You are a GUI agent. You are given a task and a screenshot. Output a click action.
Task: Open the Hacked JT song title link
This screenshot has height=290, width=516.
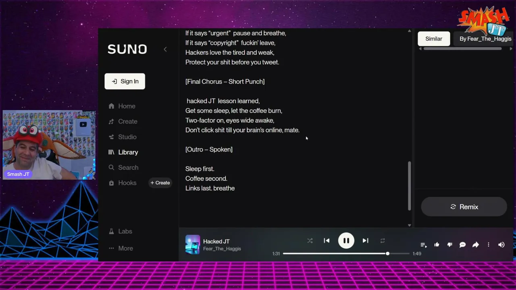[x=216, y=241]
